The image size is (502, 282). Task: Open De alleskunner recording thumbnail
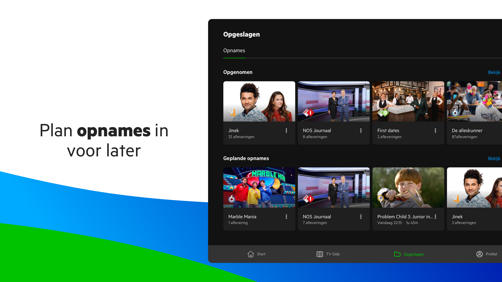474,101
